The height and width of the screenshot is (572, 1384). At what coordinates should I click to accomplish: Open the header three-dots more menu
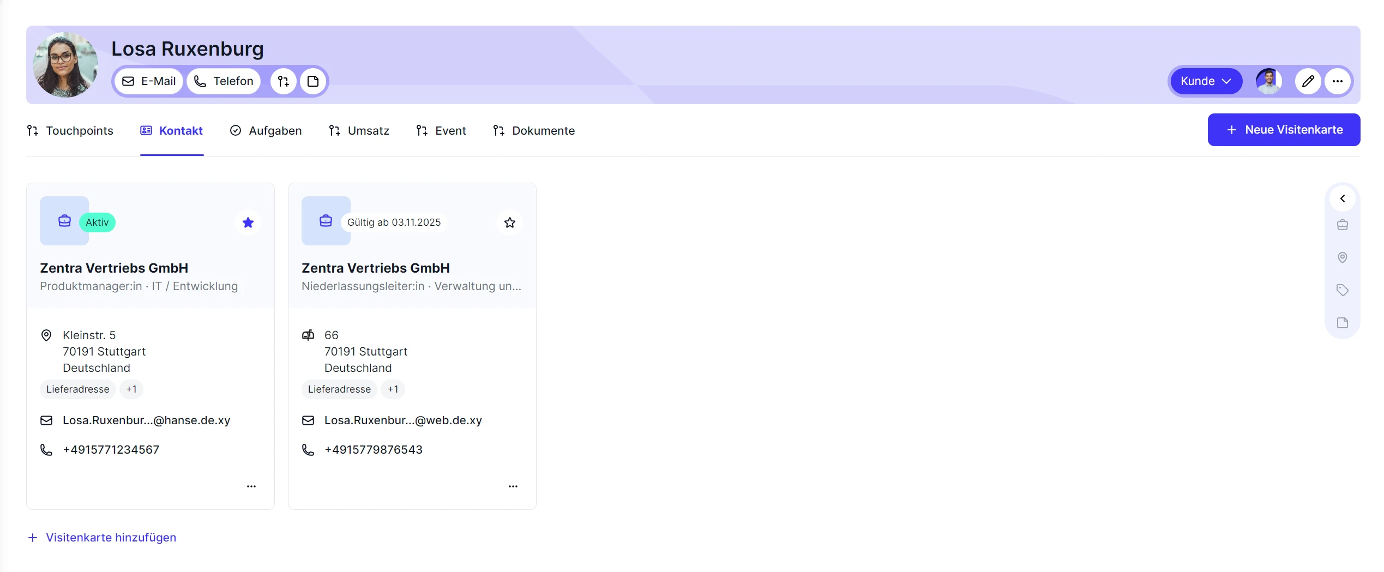(x=1337, y=81)
